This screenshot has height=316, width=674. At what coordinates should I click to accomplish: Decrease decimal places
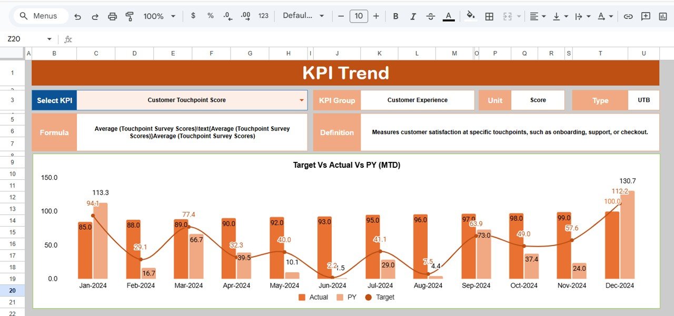point(227,16)
